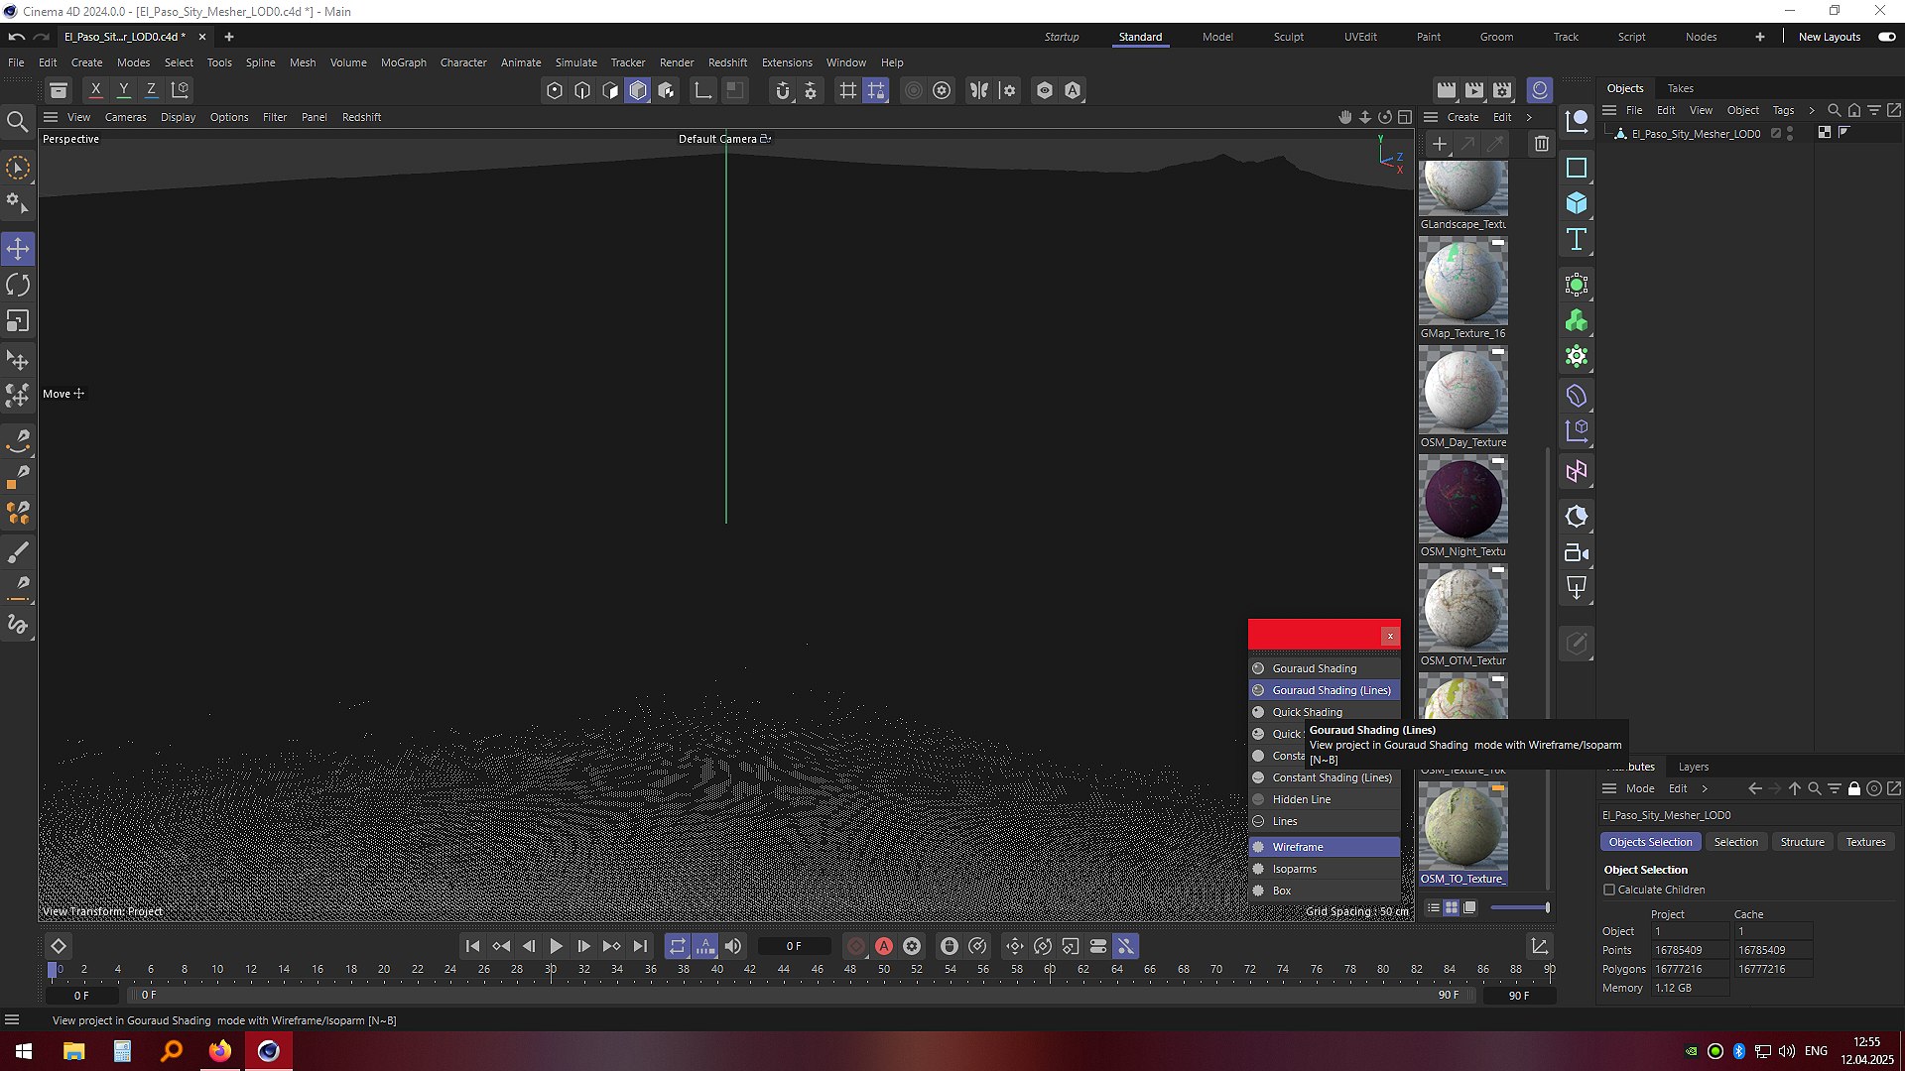Expand Attributes menu overflow chevron
Image resolution: width=1905 pixels, height=1071 pixels.
pyautogui.click(x=1705, y=788)
